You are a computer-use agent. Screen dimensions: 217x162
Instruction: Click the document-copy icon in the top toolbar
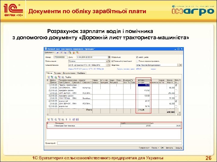point(70,52)
